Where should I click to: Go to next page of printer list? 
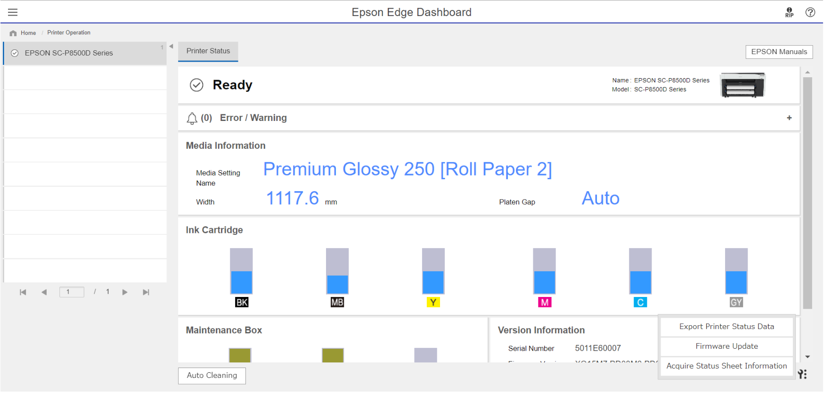point(125,293)
